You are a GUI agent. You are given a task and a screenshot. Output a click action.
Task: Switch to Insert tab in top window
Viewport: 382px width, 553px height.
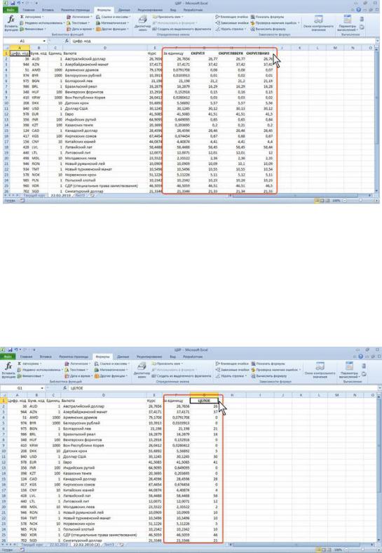tap(48, 10)
